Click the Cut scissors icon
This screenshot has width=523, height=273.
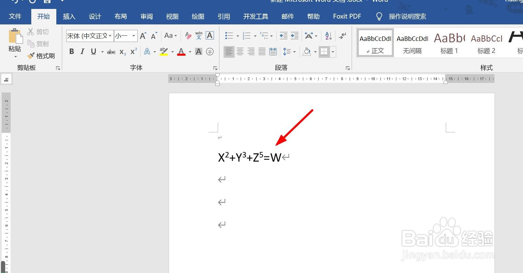point(31,32)
